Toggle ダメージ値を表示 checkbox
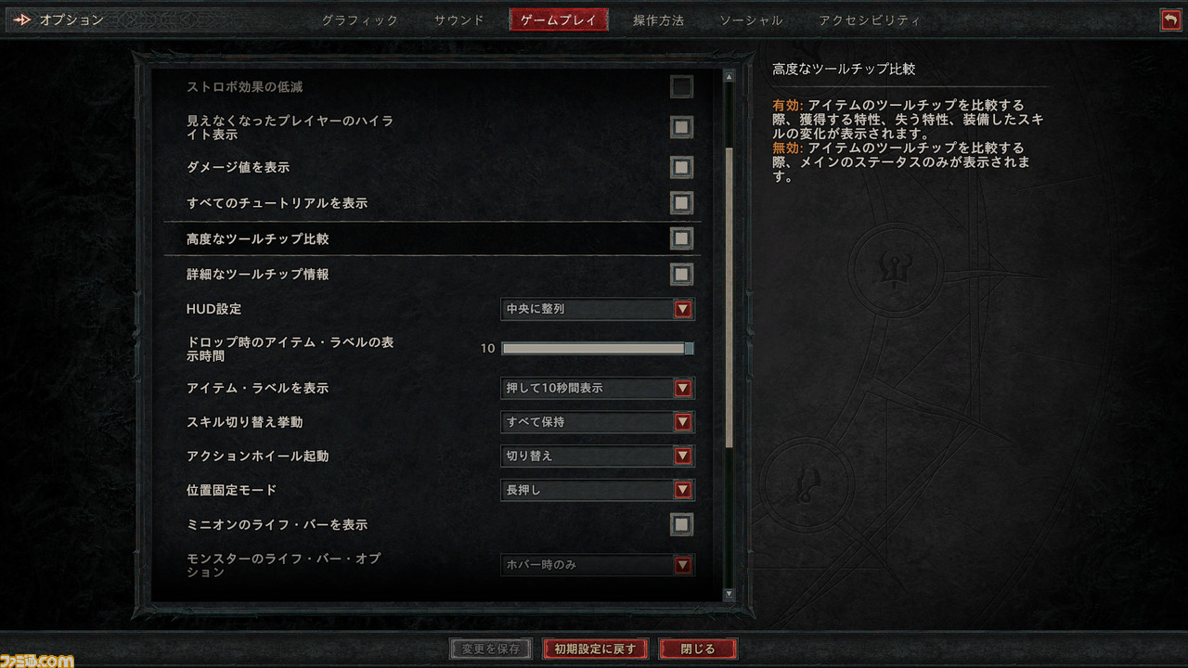This screenshot has height=668, width=1188. coord(682,167)
